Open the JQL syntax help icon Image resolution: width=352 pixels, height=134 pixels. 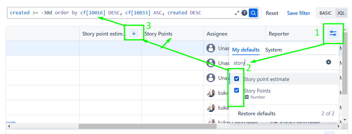point(245,13)
